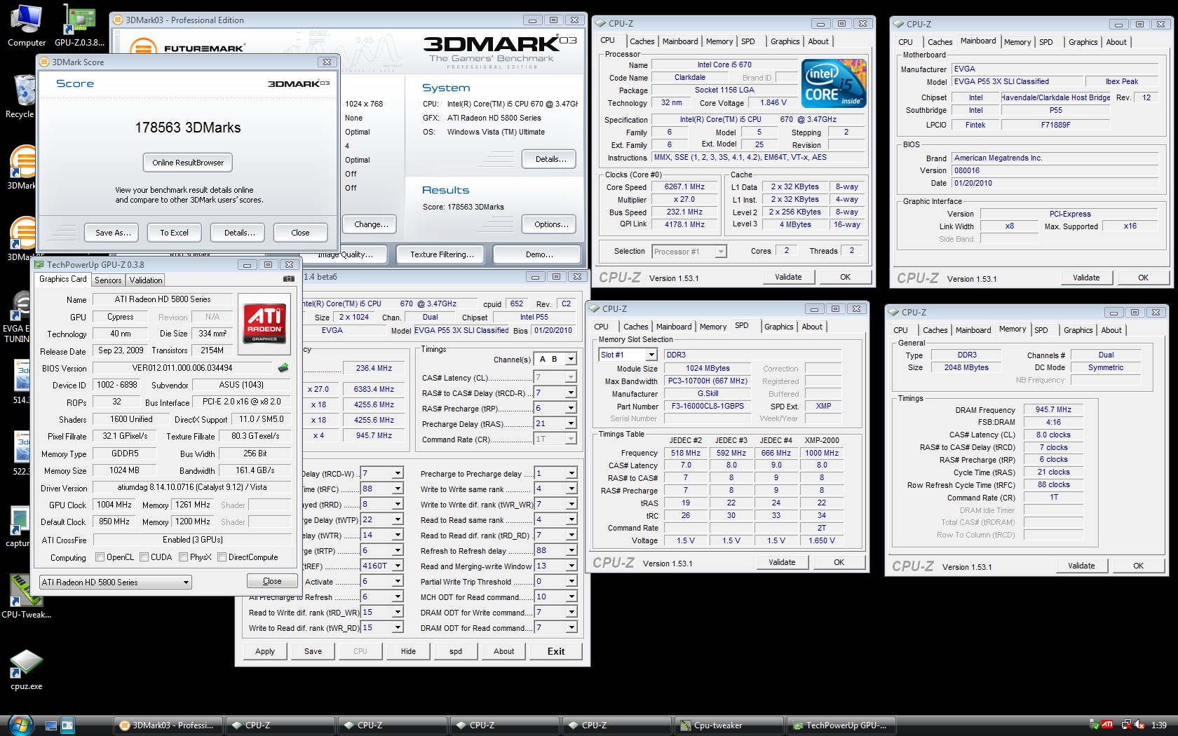Click Save As button in 3DMark Score
Image resolution: width=1178 pixels, height=736 pixels.
pos(113,233)
